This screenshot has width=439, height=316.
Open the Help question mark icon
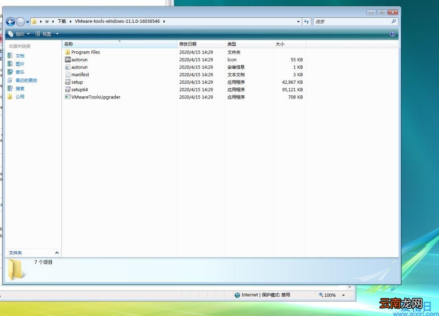tap(393, 34)
